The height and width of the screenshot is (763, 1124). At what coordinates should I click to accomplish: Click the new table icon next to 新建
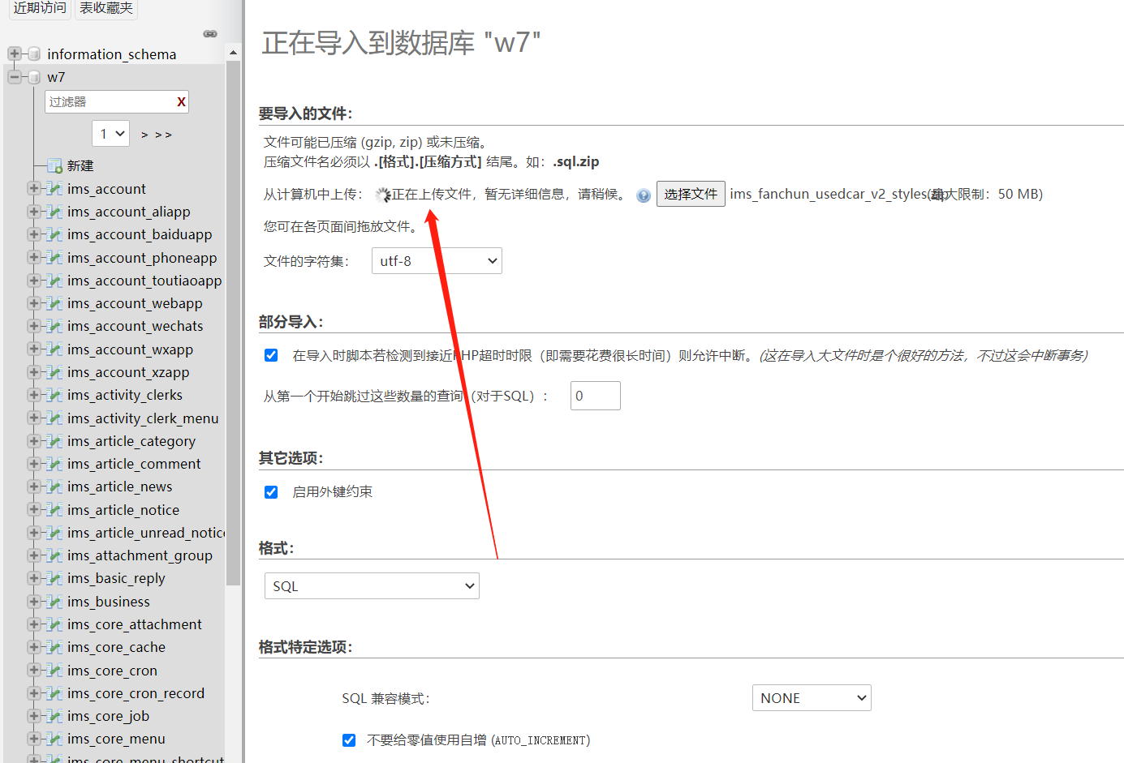pyautogui.click(x=55, y=166)
